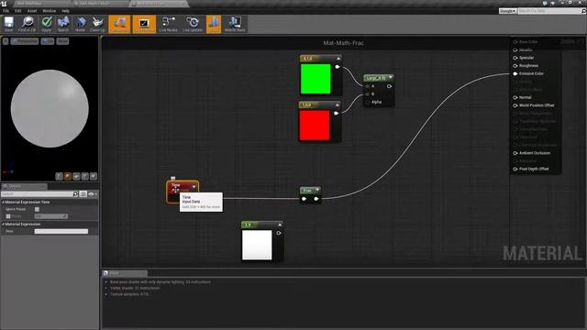The width and height of the screenshot is (587, 330).
Task: Click the Details search field
Action: click(x=37, y=193)
